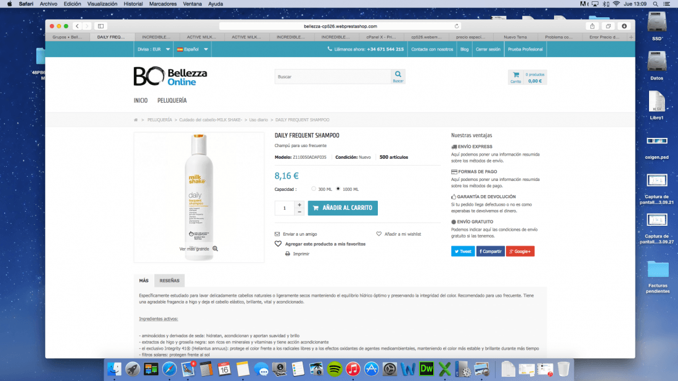Show all tabs overview button
The image size is (678, 381).
coord(608,26)
